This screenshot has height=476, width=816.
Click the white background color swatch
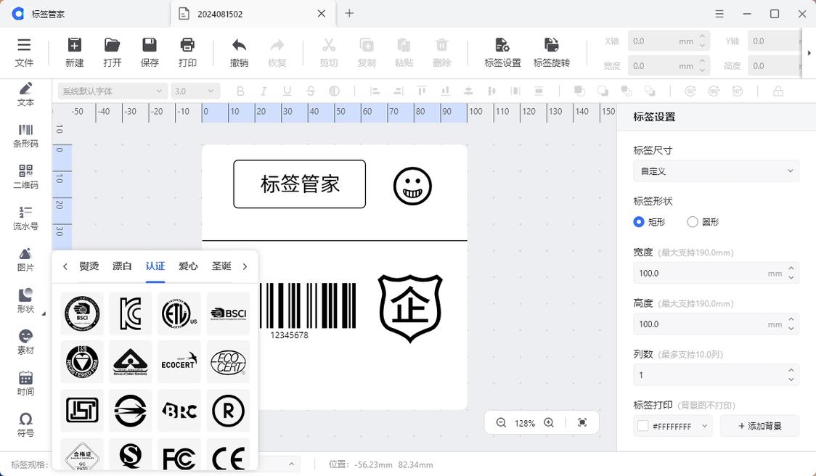click(642, 426)
